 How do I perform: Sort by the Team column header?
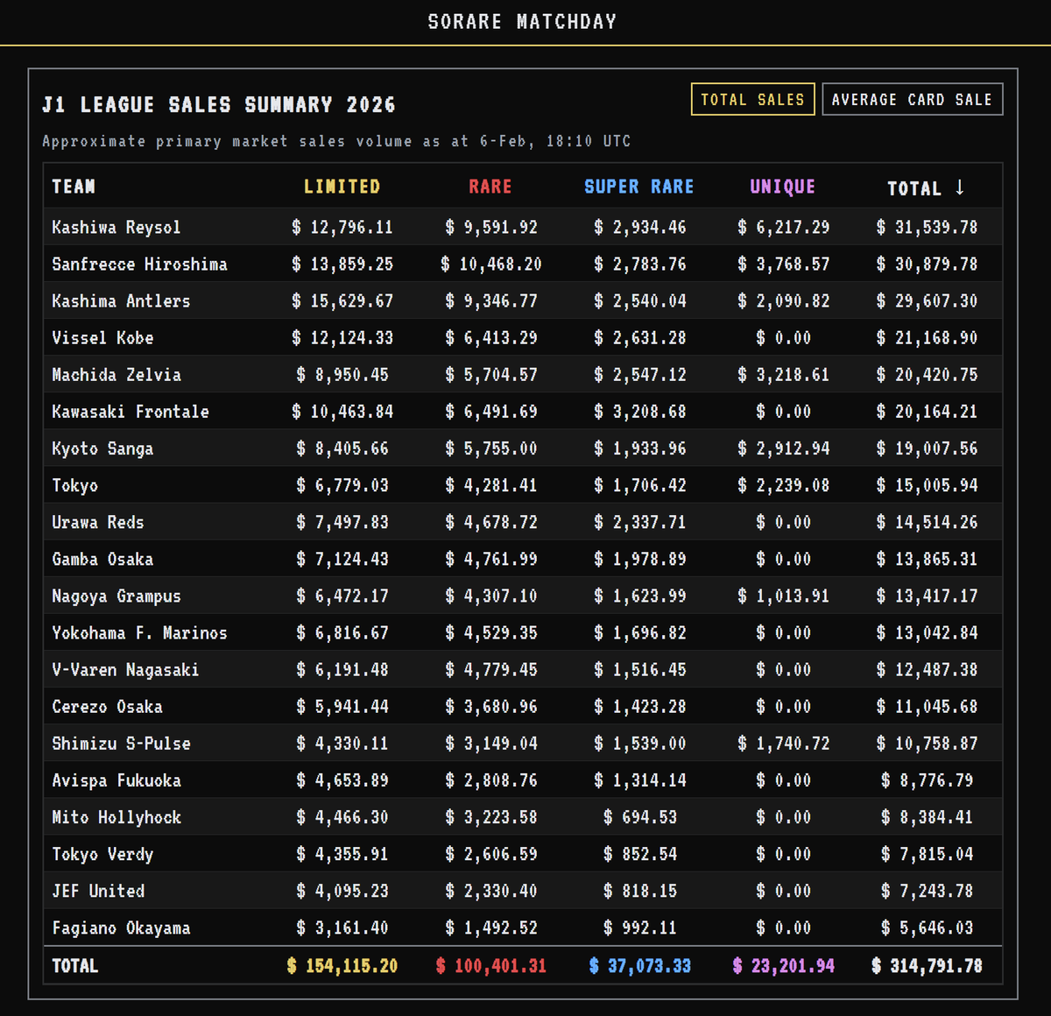click(74, 187)
